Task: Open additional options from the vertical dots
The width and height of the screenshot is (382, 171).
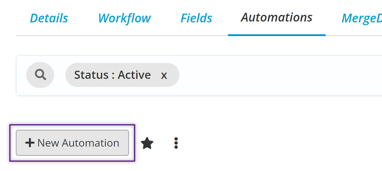Action: click(176, 143)
